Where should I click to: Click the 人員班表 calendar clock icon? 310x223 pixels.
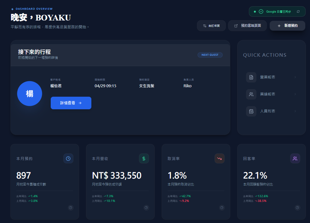251,111
